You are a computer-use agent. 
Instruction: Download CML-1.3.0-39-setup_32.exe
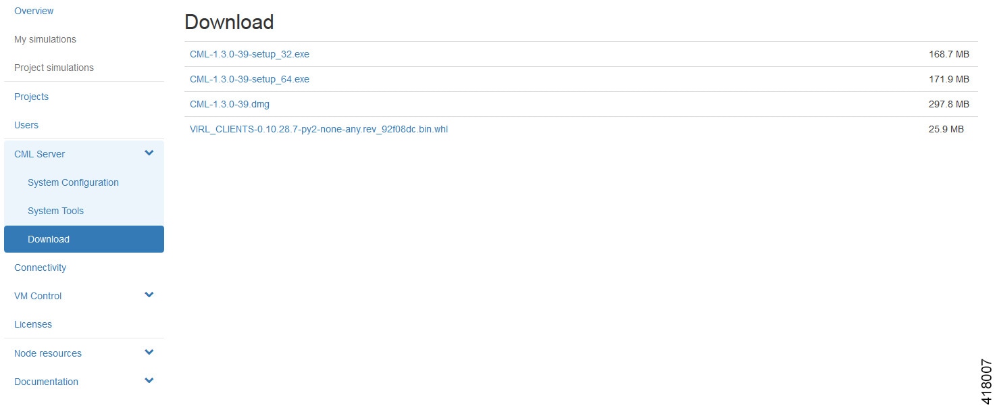coord(249,54)
